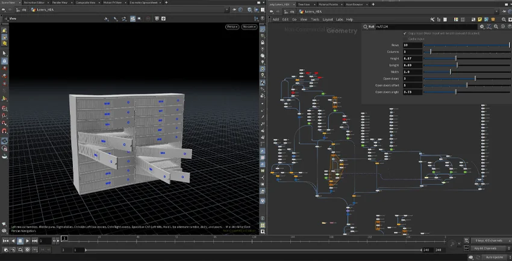Screen dimensions: 512x261
Task: Go back in the network editor path
Action: [x=272, y=12]
